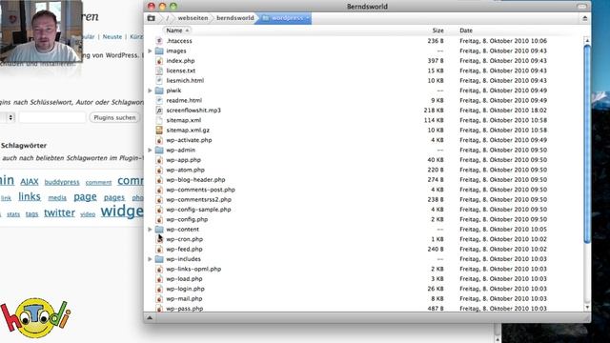Sort files by Size column header
This screenshot has width=610, height=343.
pyautogui.click(x=437, y=30)
